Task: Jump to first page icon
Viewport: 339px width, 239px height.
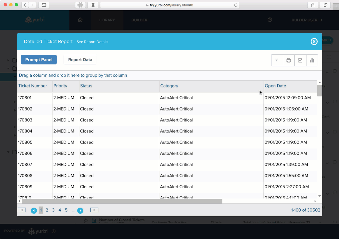Action: coord(22,210)
